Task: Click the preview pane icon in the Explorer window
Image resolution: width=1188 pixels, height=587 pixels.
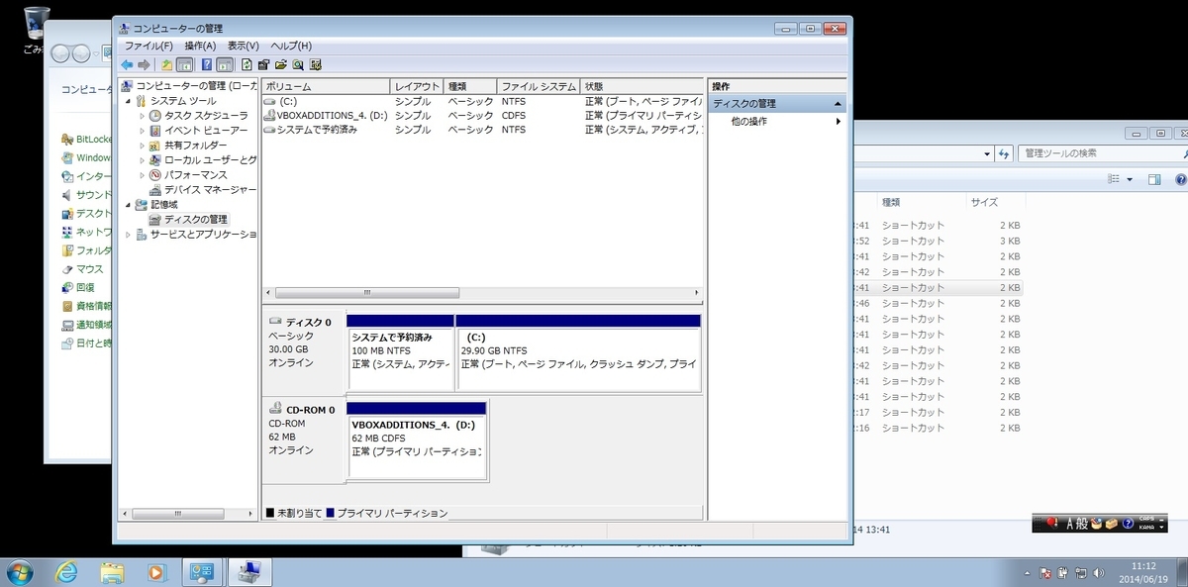Action: click(1153, 179)
